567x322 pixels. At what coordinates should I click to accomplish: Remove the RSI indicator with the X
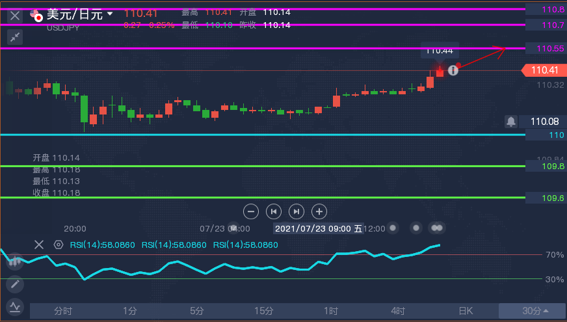[39, 245]
